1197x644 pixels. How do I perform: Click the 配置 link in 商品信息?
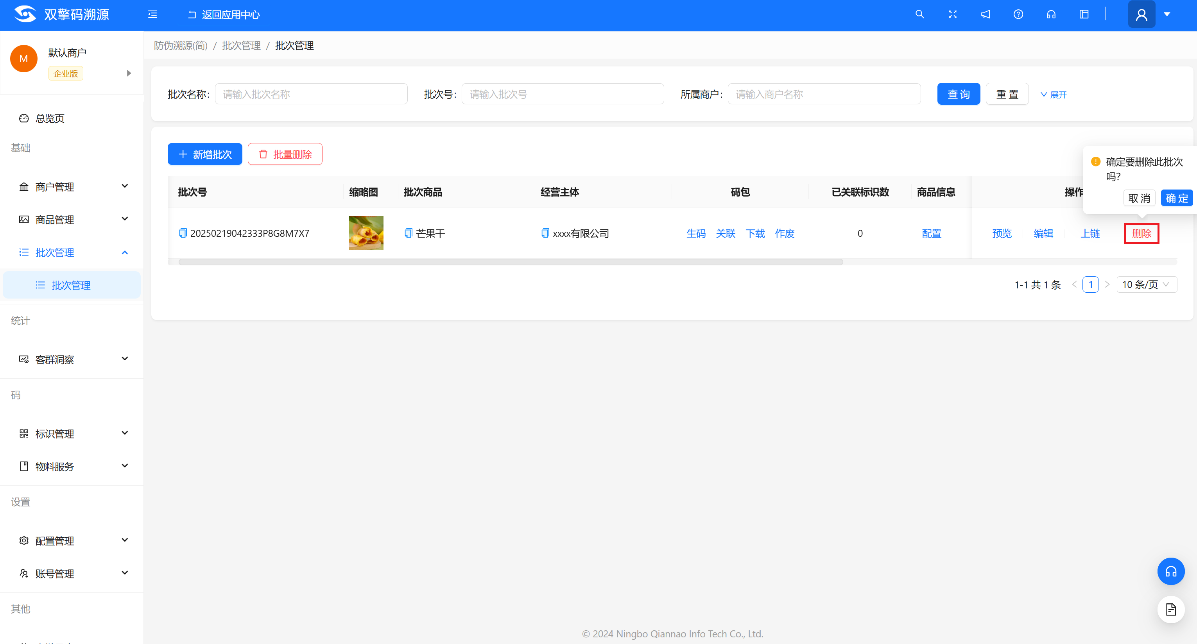[931, 233]
